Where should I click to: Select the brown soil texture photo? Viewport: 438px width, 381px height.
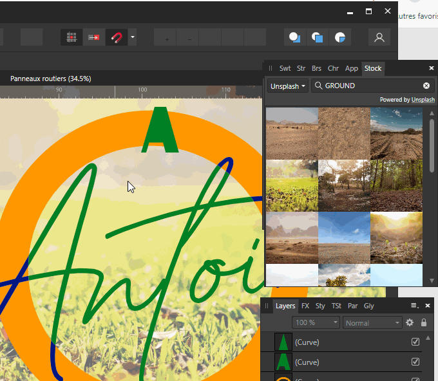click(344, 133)
